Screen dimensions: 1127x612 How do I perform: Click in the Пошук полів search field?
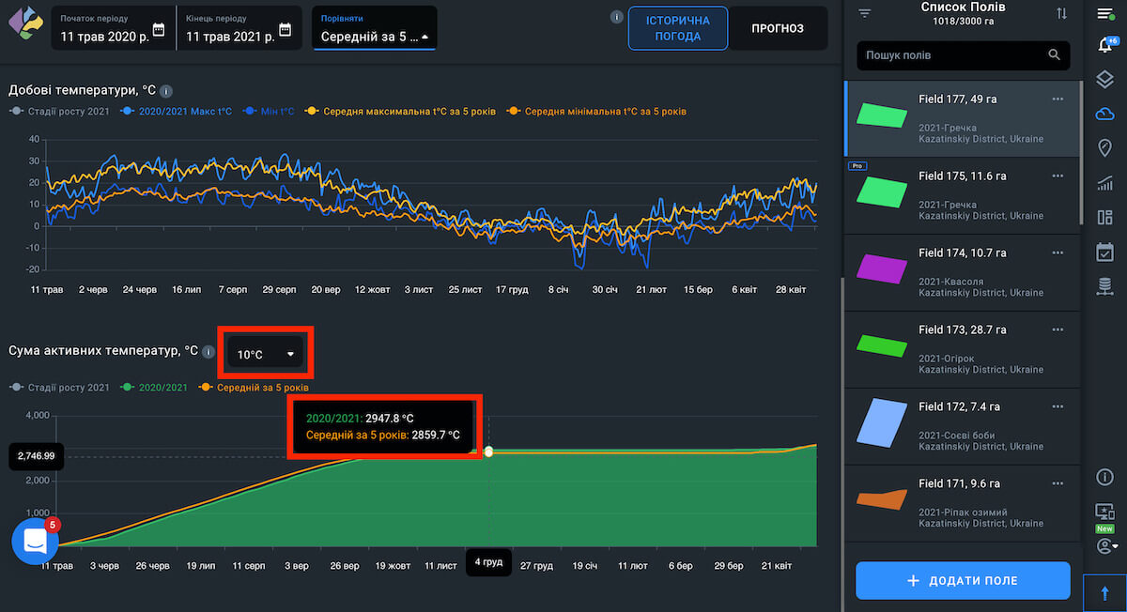point(953,55)
